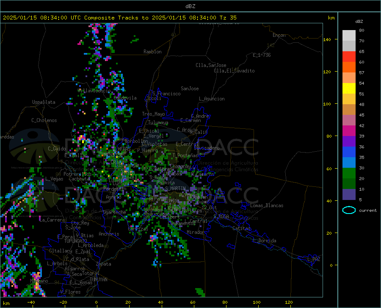
Task: Click the 'L_Dorvida' map label
Action: click(x=265, y=241)
